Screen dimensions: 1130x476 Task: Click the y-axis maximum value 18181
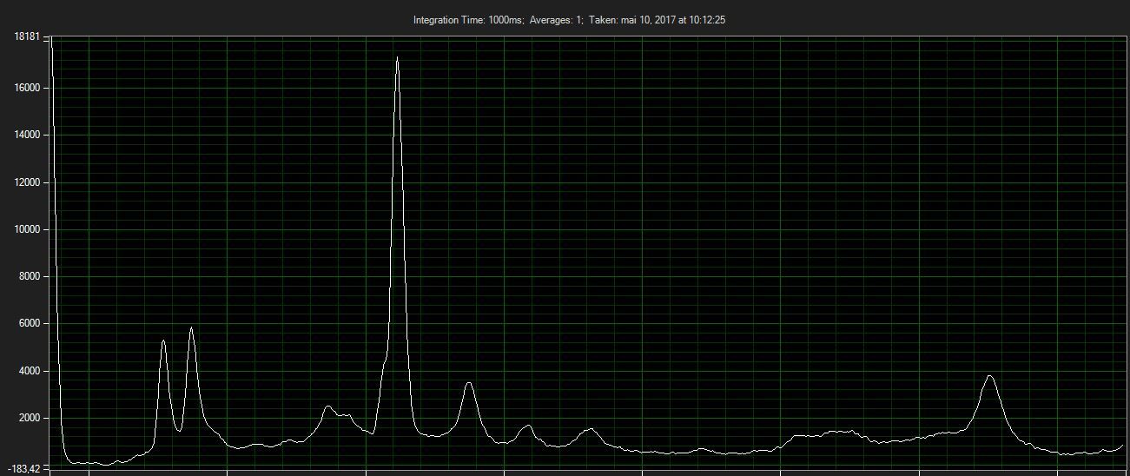pos(27,36)
